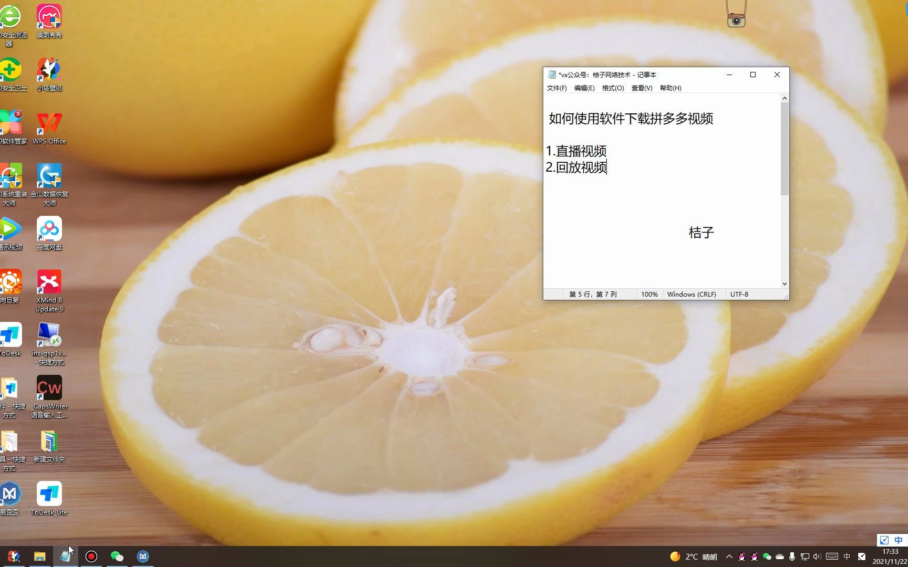Click the microphone tray icon

[x=792, y=556]
